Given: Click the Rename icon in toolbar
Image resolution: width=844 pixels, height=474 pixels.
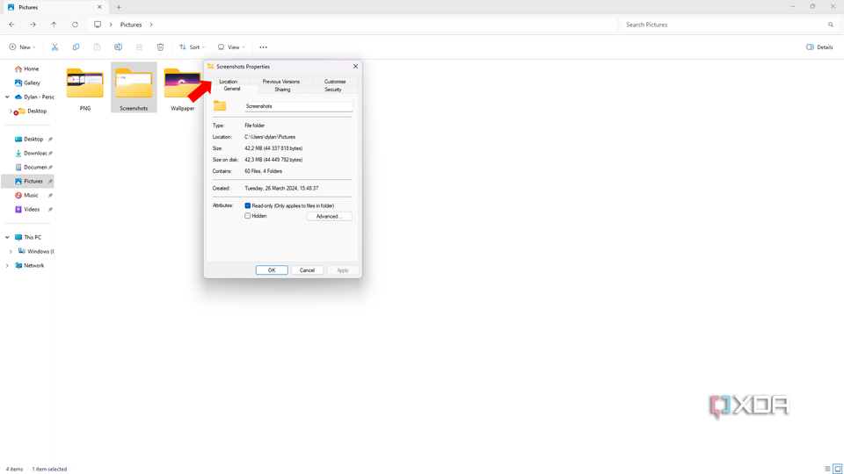Looking at the screenshot, I should (x=118, y=47).
